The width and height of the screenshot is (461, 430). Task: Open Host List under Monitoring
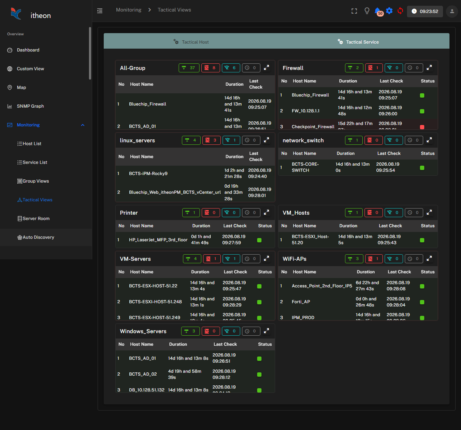pos(46,144)
